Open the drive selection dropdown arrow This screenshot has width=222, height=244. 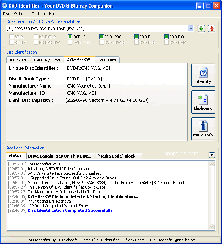191,29
